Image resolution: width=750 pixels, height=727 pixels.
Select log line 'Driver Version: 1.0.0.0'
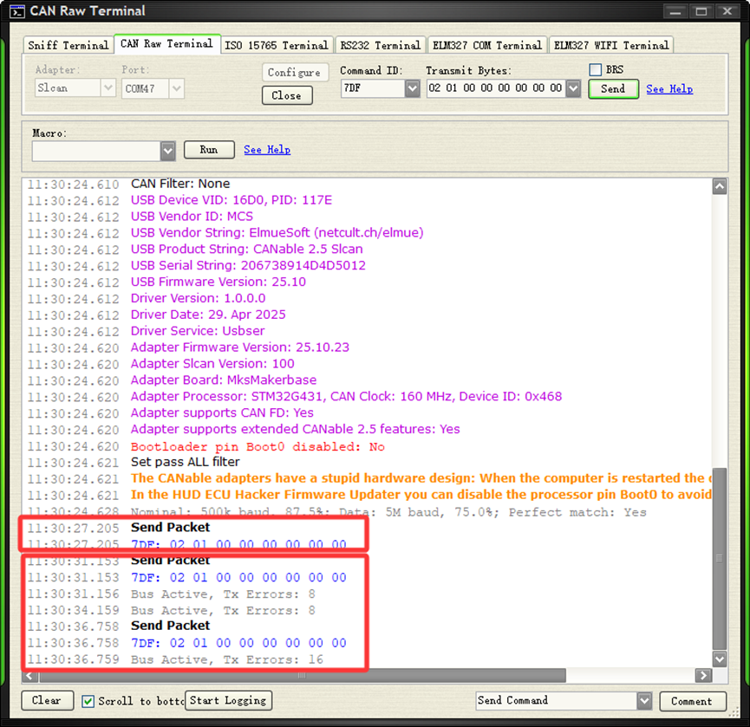click(x=198, y=298)
